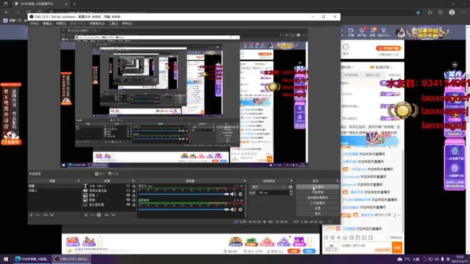Pop out the Controls dock panel icon
The height and width of the screenshot is (264, 470).
(337, 181)
